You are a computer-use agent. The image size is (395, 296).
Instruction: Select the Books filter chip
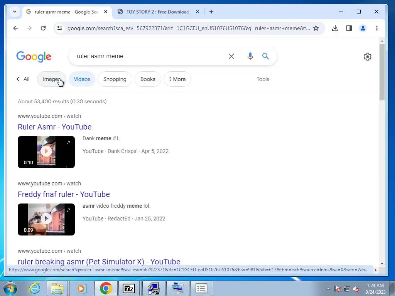[x=148, y=79]
